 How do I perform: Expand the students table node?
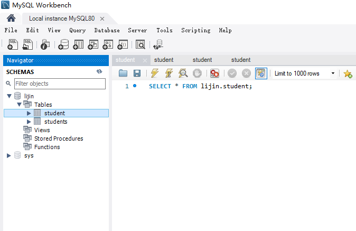[29, 122]
